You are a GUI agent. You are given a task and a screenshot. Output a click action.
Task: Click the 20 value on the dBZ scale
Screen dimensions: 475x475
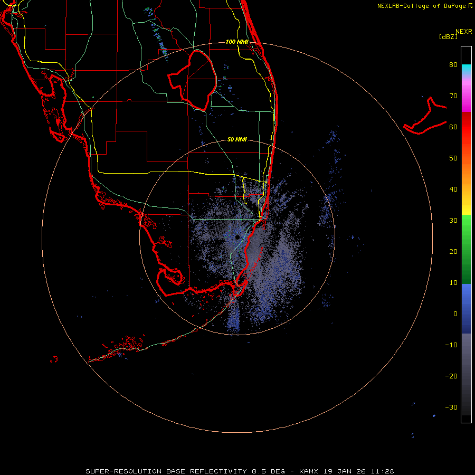coord(453,251)
